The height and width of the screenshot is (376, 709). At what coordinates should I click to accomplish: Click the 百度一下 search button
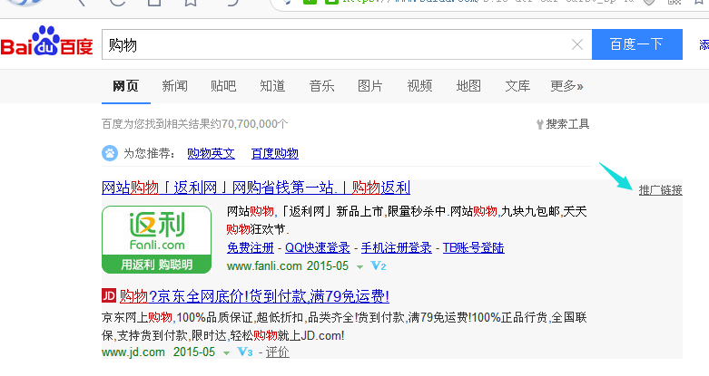point(636,44)
